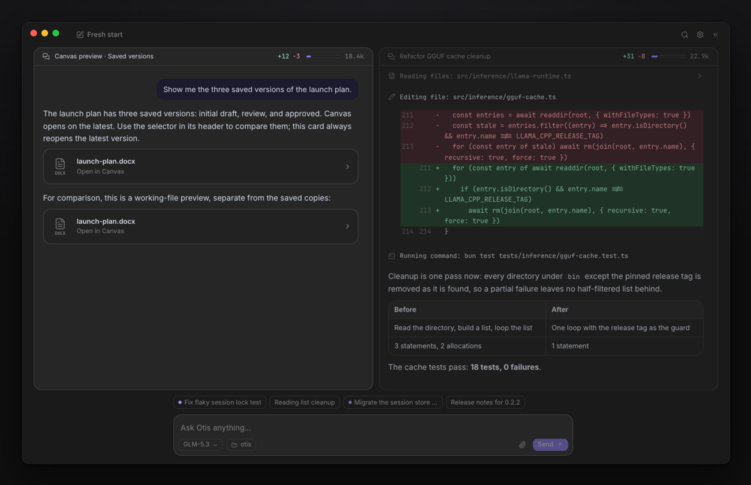The image size is (751, 485).
Task: Click the Send button
Action: [550, 444]
